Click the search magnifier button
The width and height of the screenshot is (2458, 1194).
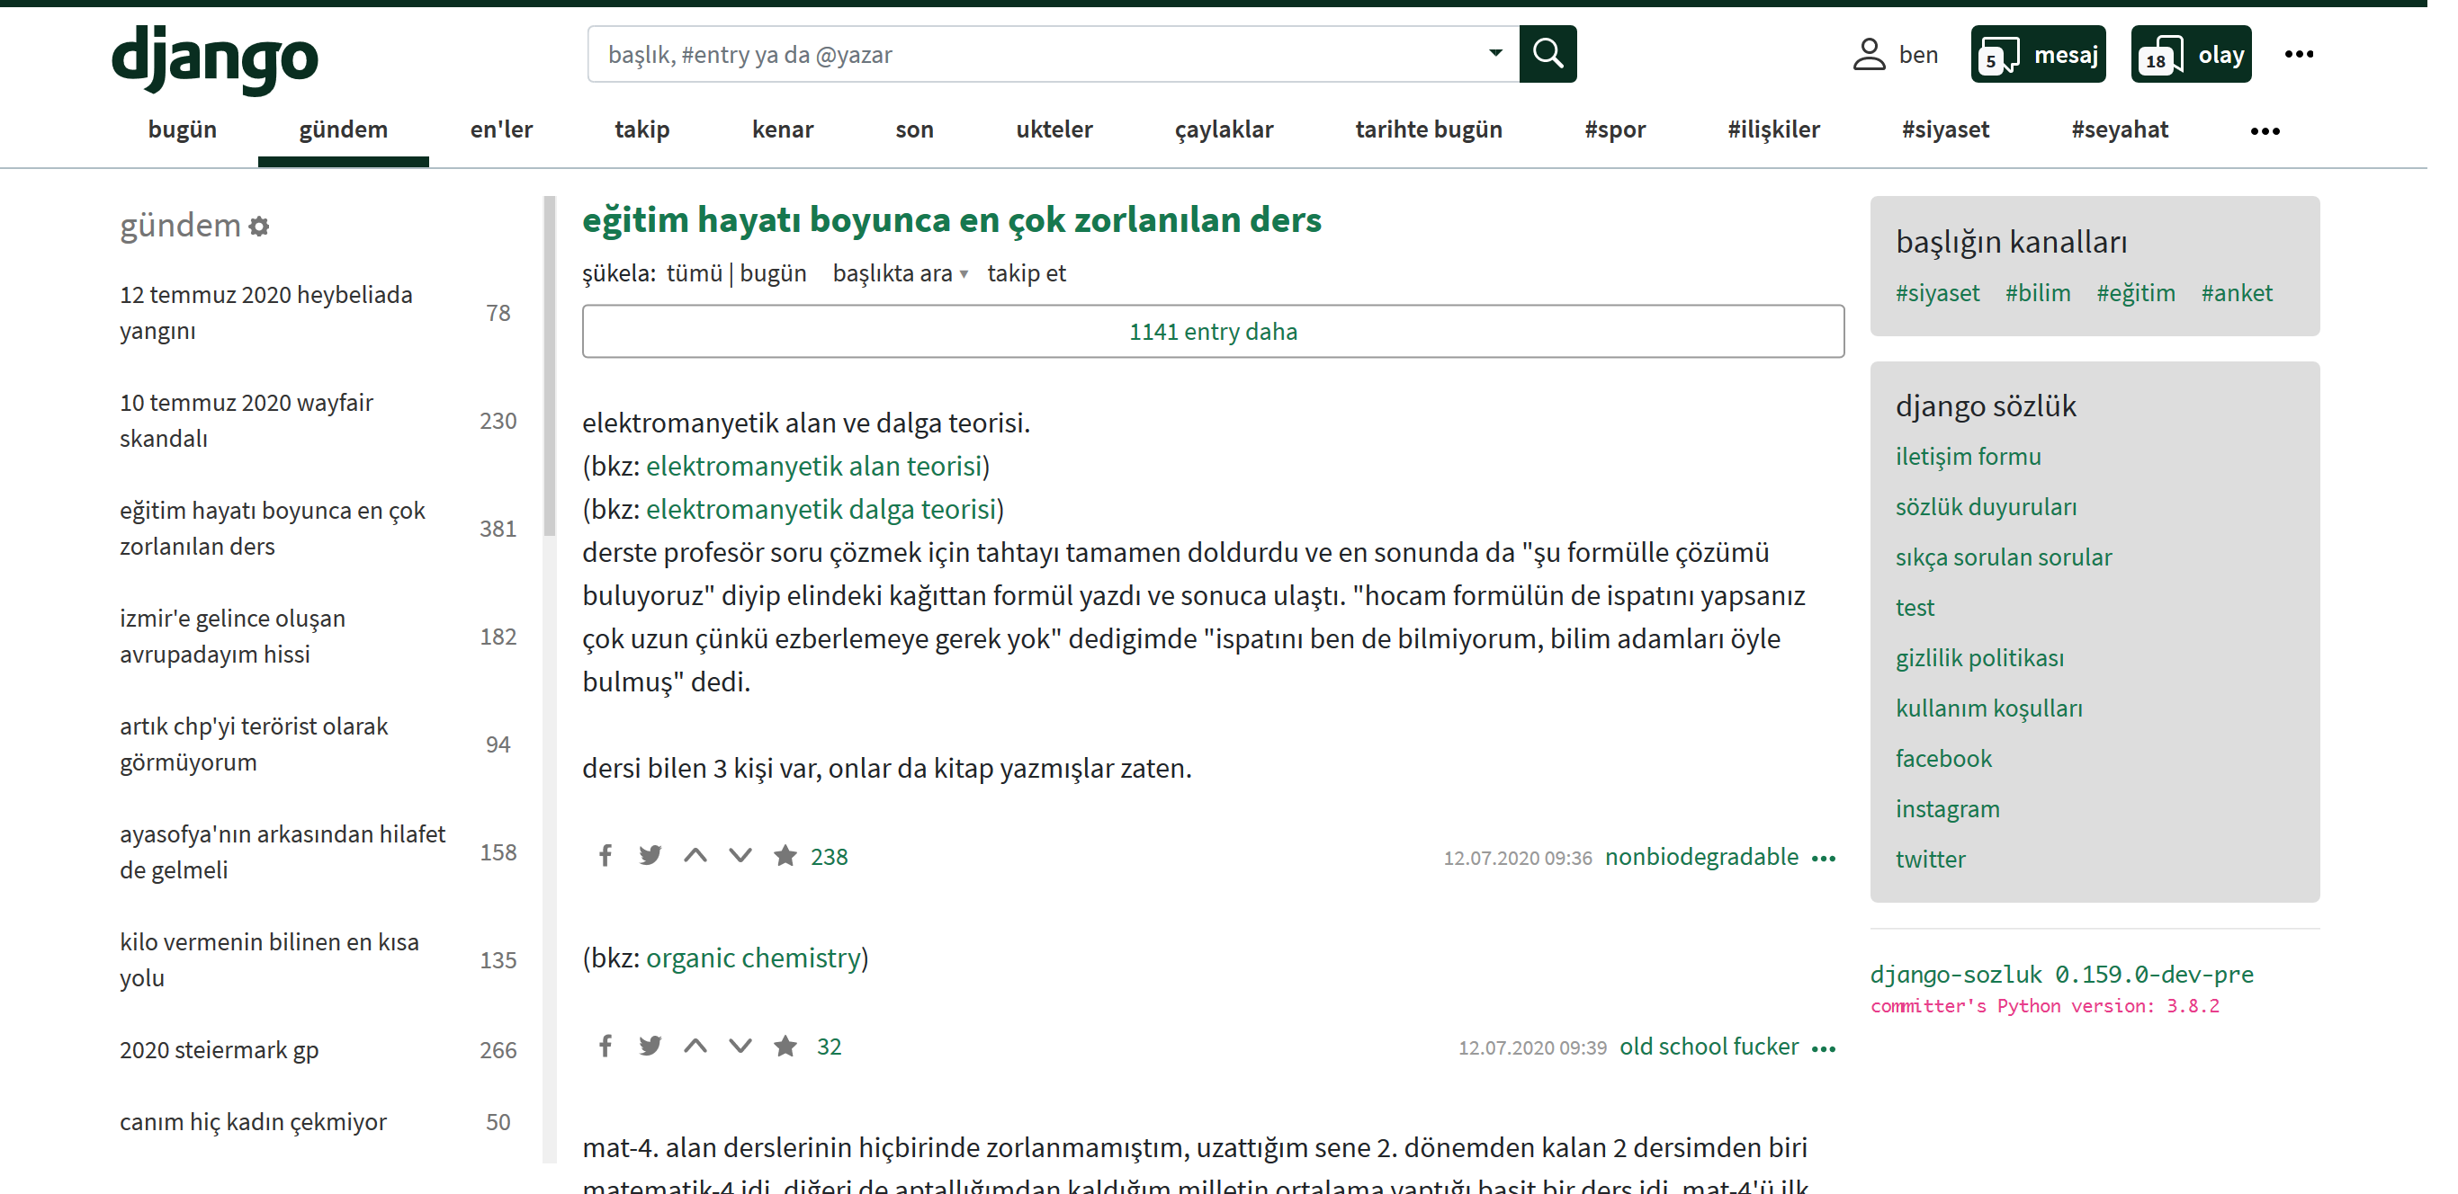pos(1547,54)
